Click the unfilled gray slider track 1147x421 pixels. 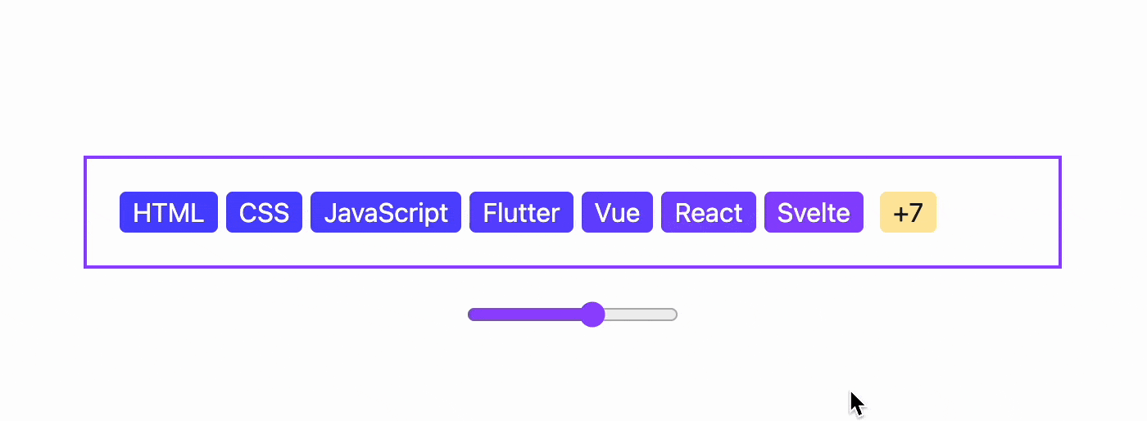[643, 315]
